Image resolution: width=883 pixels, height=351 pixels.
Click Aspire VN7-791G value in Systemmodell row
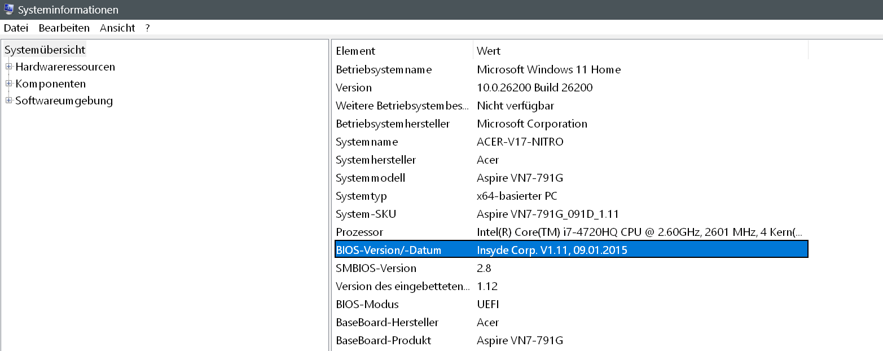point(520,178)
